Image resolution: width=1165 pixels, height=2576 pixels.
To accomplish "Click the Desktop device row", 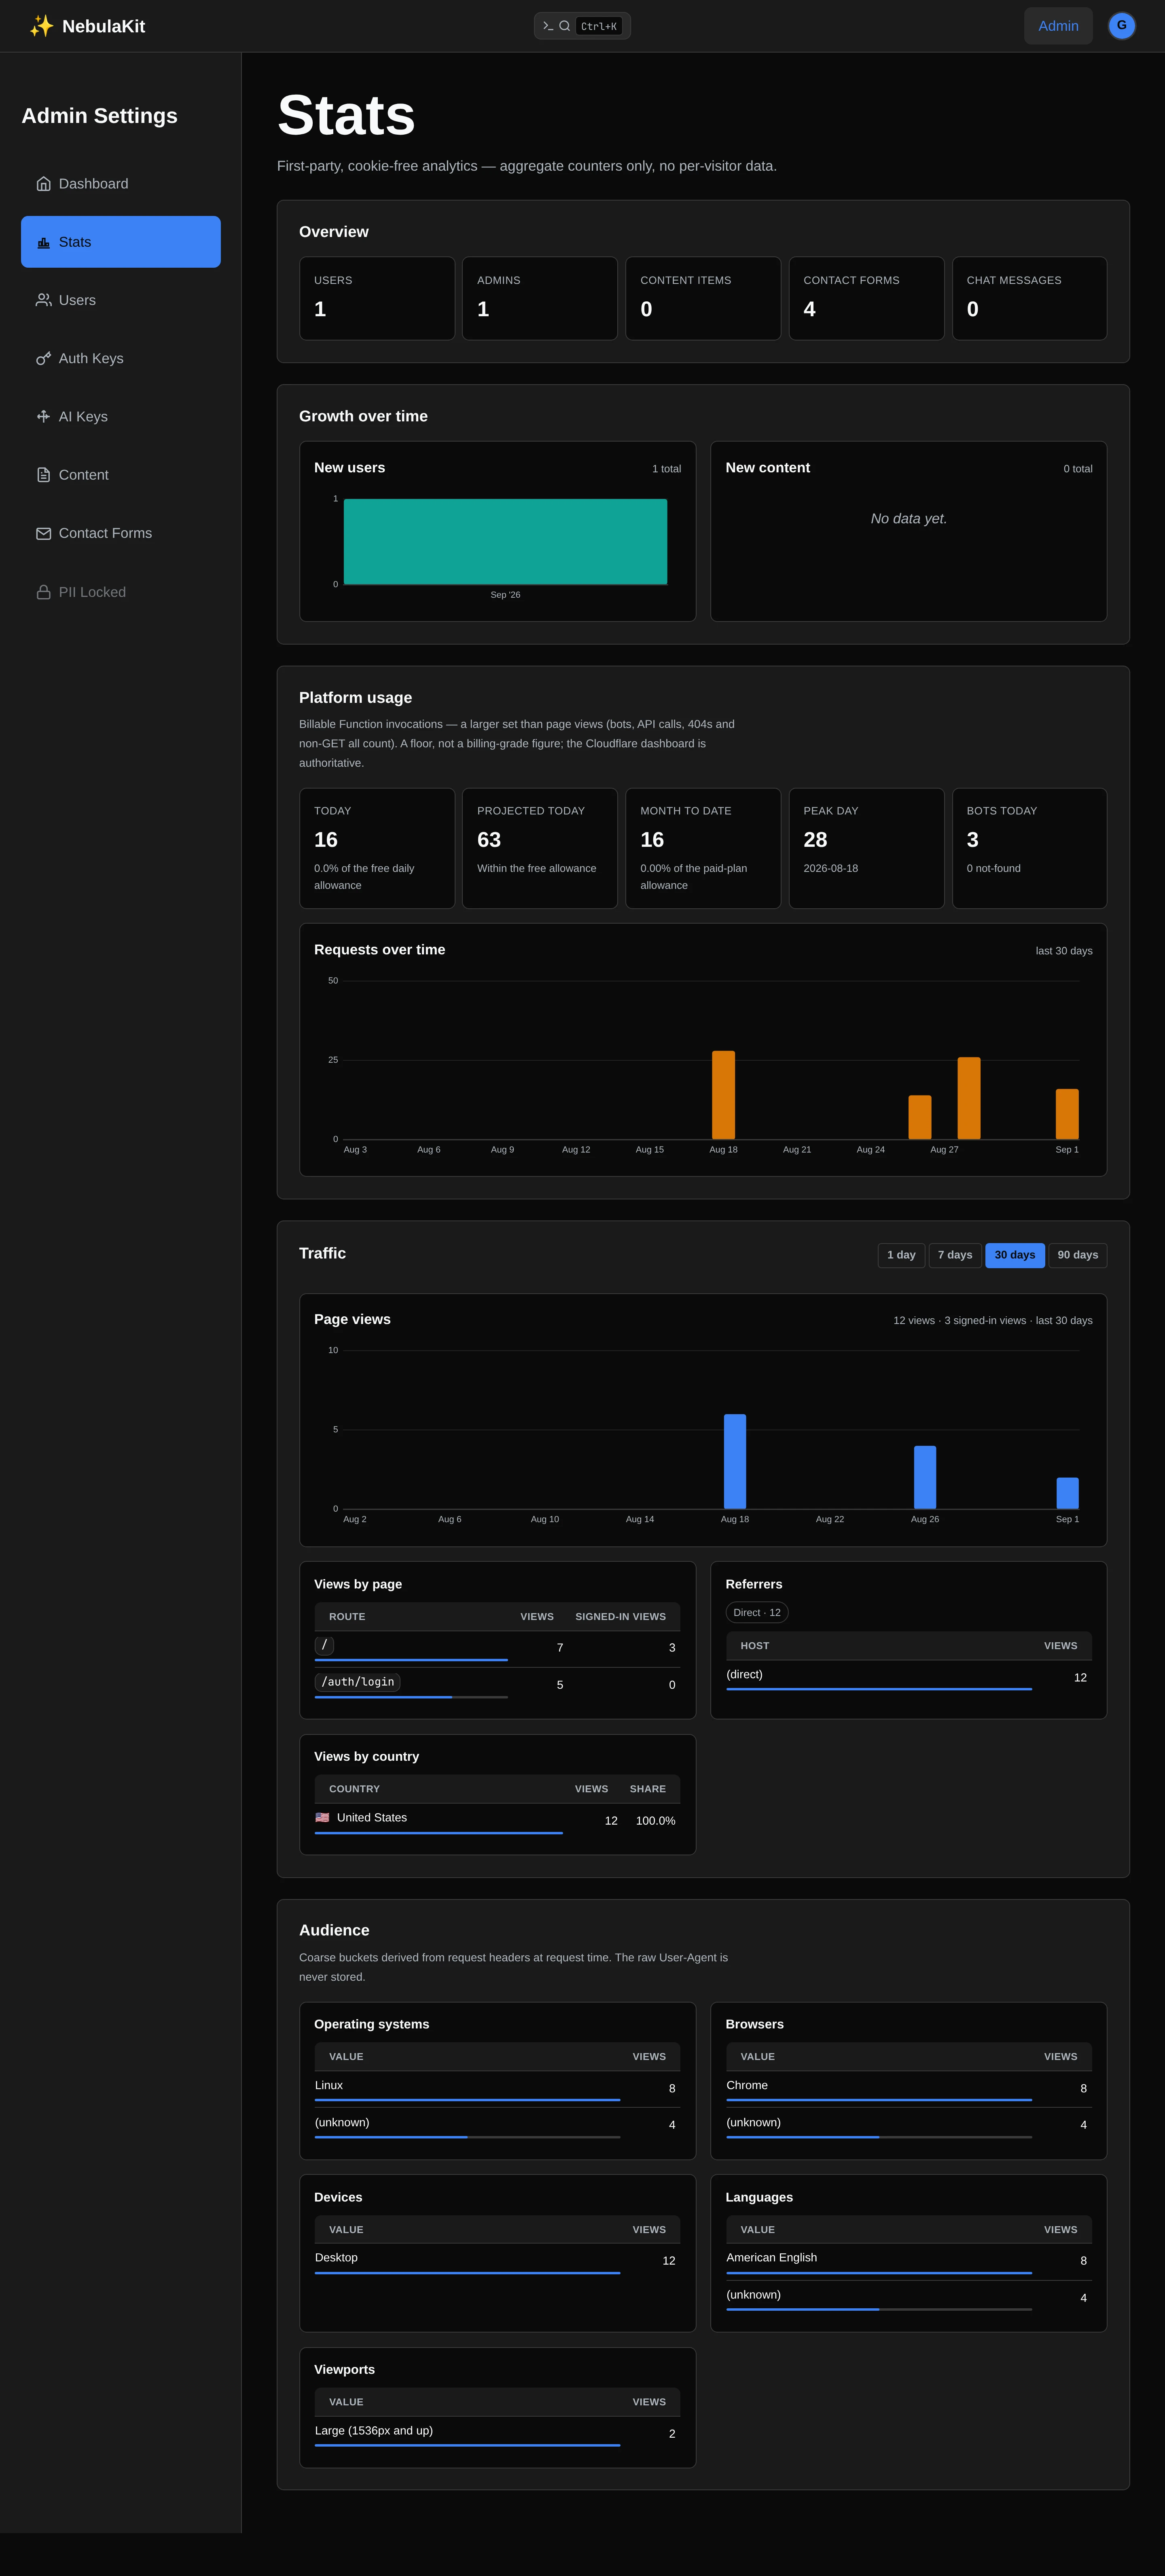I will [497, 2261].
